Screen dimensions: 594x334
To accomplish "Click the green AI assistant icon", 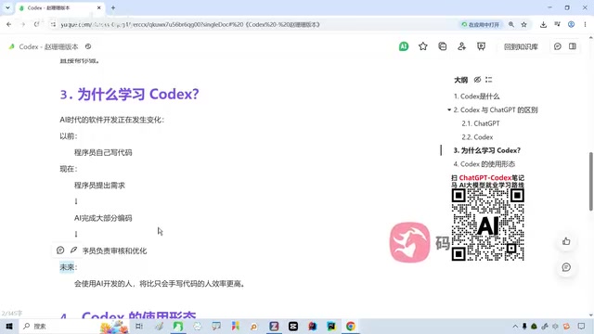I will 404,46.
